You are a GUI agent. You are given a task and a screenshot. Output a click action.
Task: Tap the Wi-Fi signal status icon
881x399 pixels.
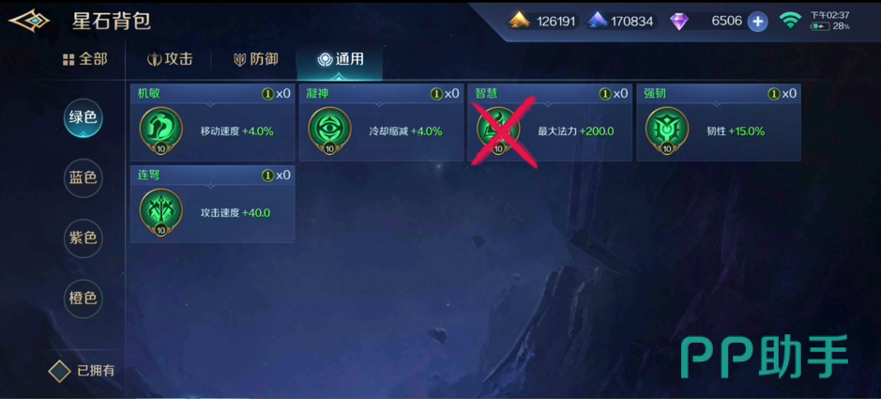[x=790, y=21]
